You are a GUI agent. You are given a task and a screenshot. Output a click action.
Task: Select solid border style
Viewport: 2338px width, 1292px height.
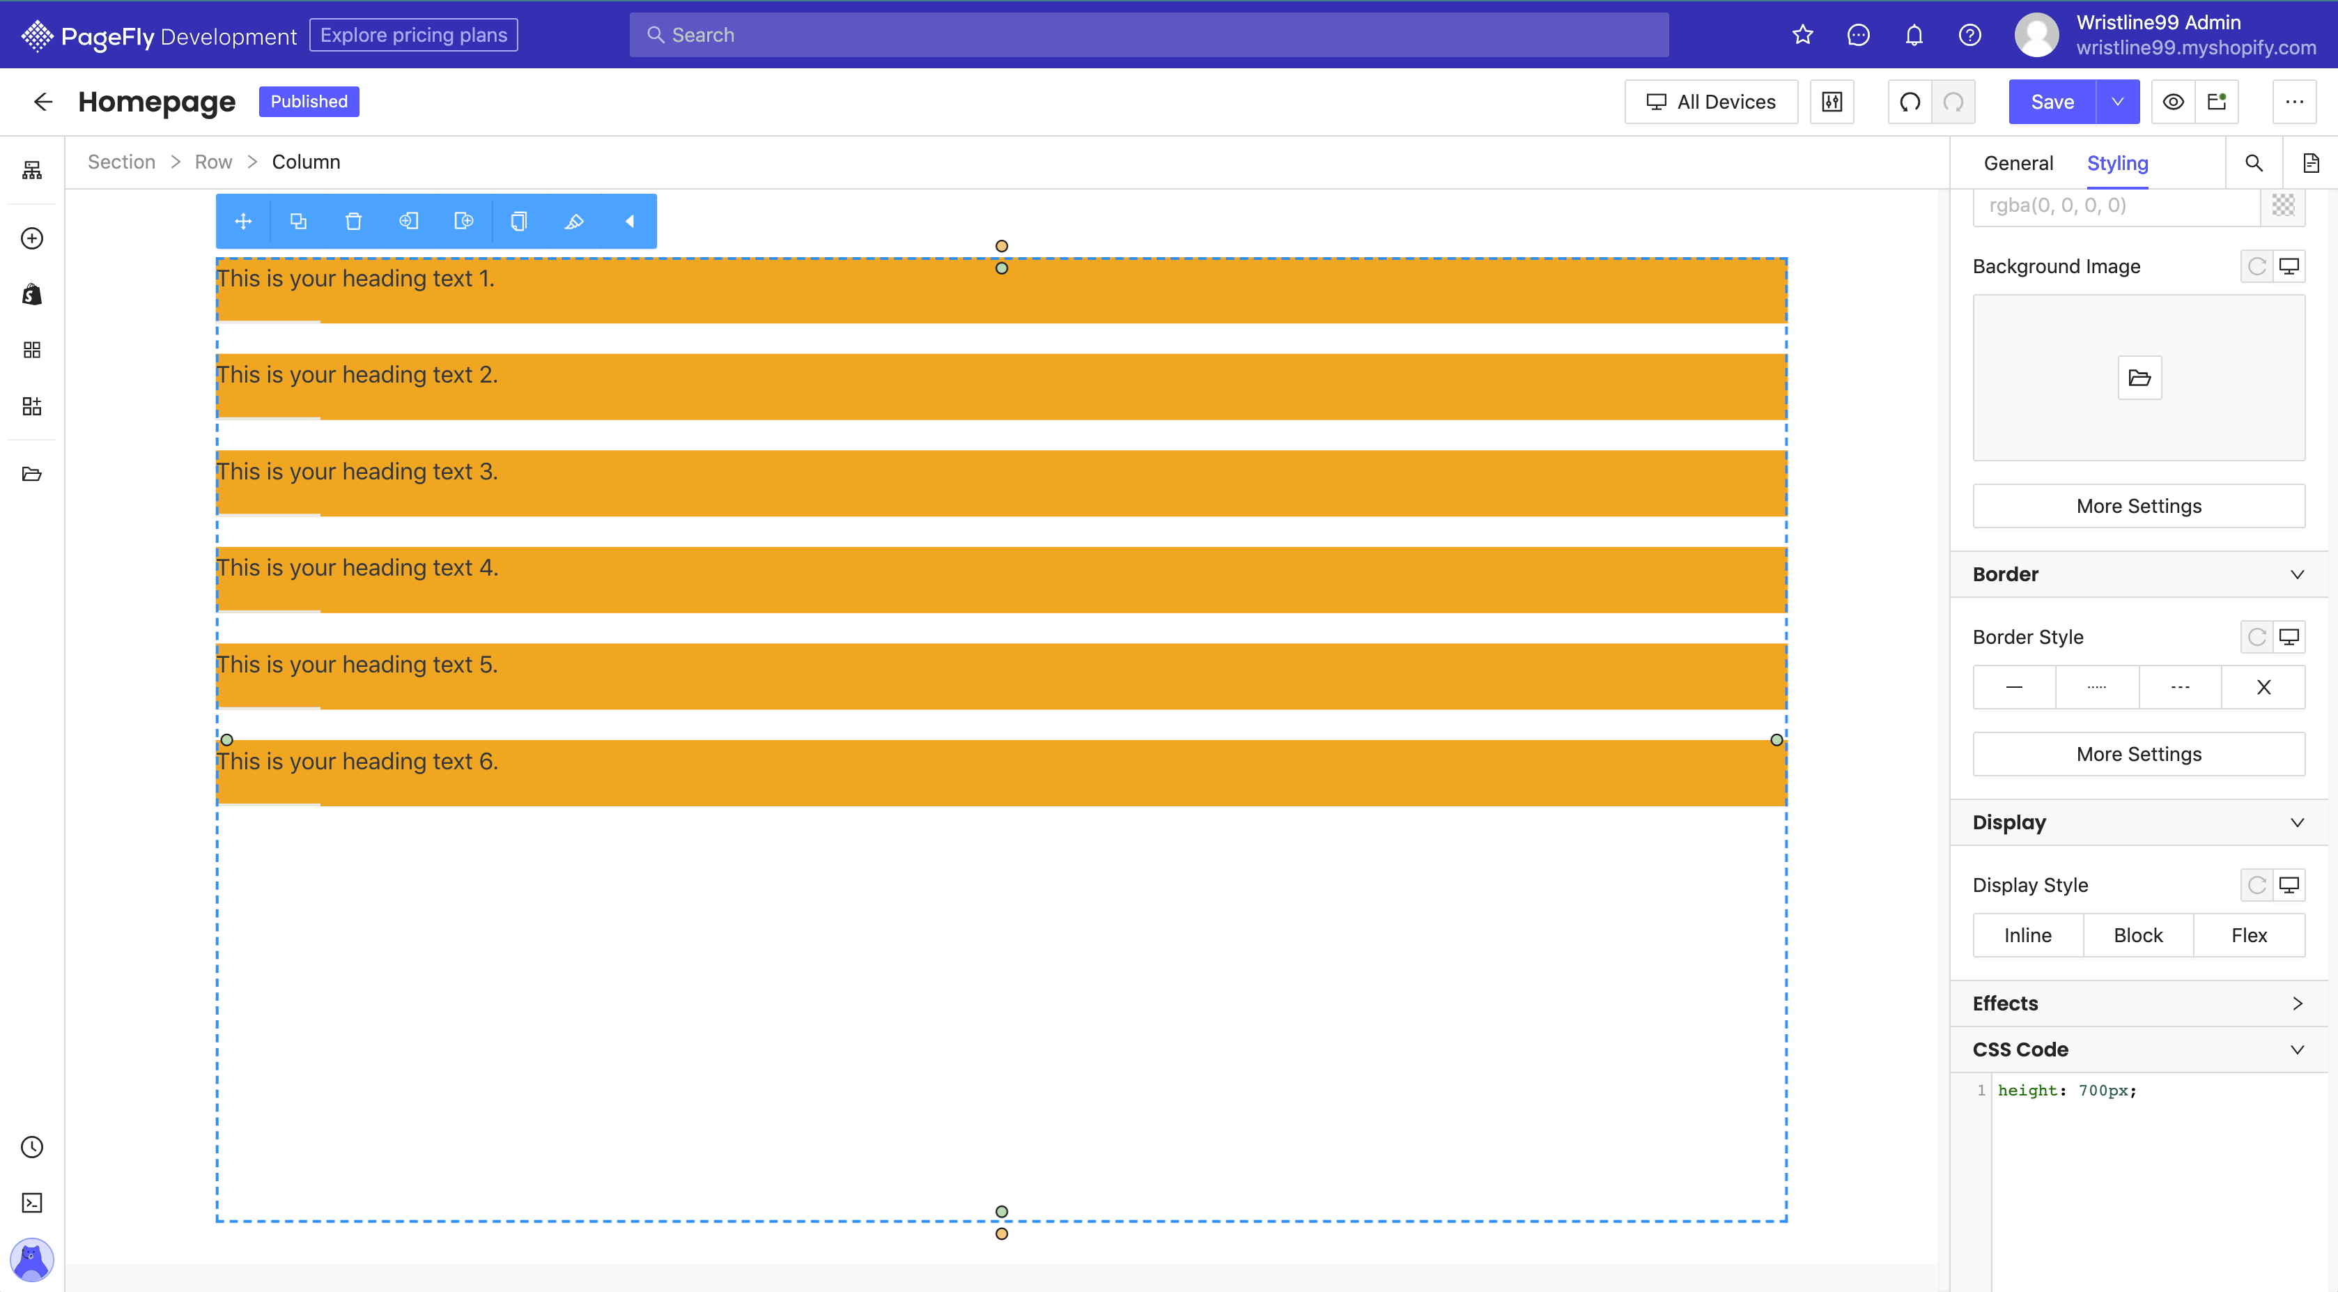[2014, 687]
